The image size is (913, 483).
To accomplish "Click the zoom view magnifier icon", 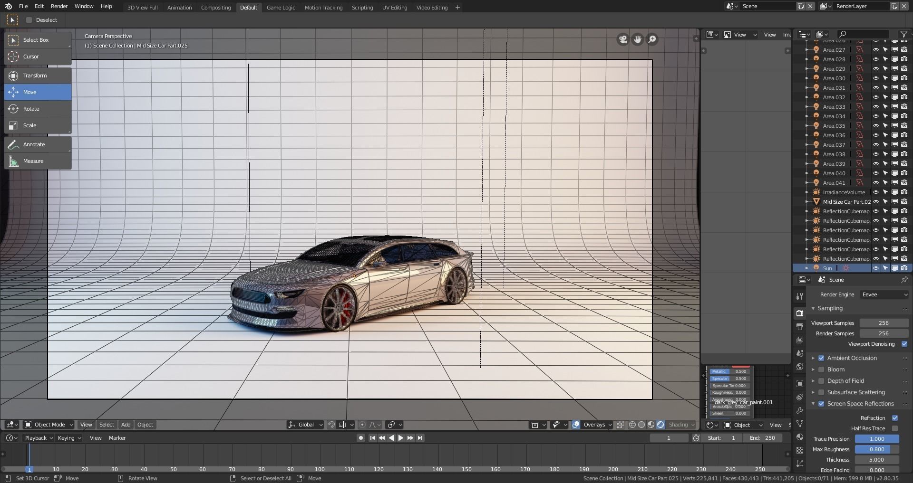I will coord(652,39).
